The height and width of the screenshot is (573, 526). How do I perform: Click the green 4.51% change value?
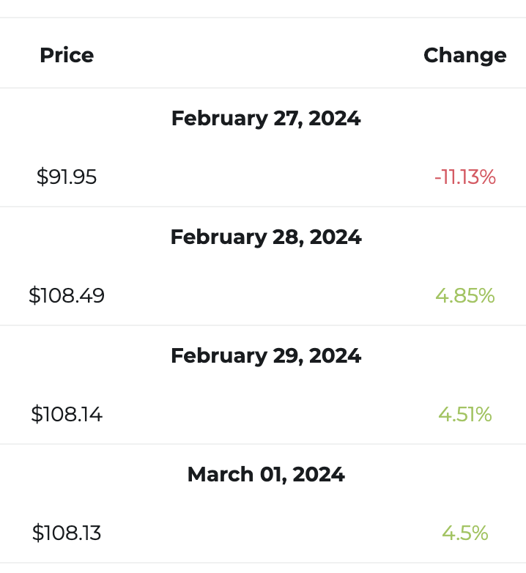[464, 415]
